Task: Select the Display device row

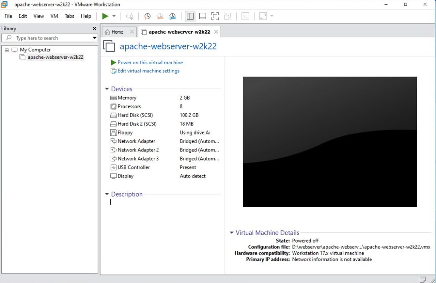Action: [x=165, y=176]
